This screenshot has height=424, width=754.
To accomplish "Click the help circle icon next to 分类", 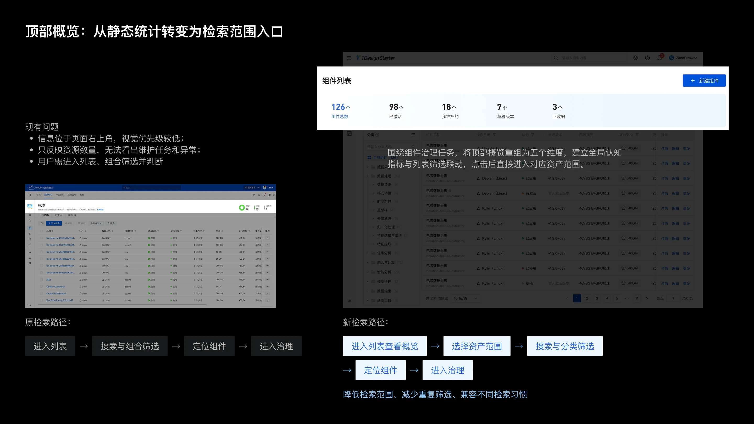I will (377, 135).
